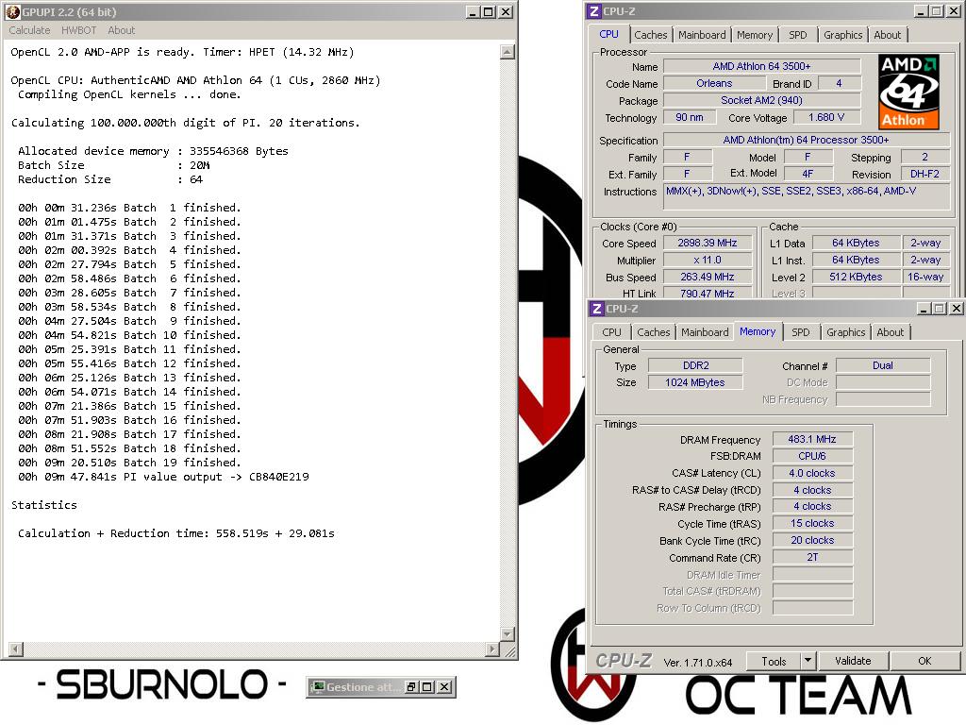Image resolution: width=966 pixels, height=725 pixels.
Task: Click Multiplier value x 11.0
Action: click(708, 261)
